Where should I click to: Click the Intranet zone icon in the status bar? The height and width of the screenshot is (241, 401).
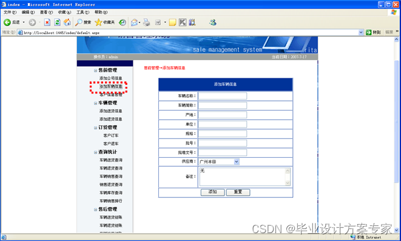tap(353, 237)
